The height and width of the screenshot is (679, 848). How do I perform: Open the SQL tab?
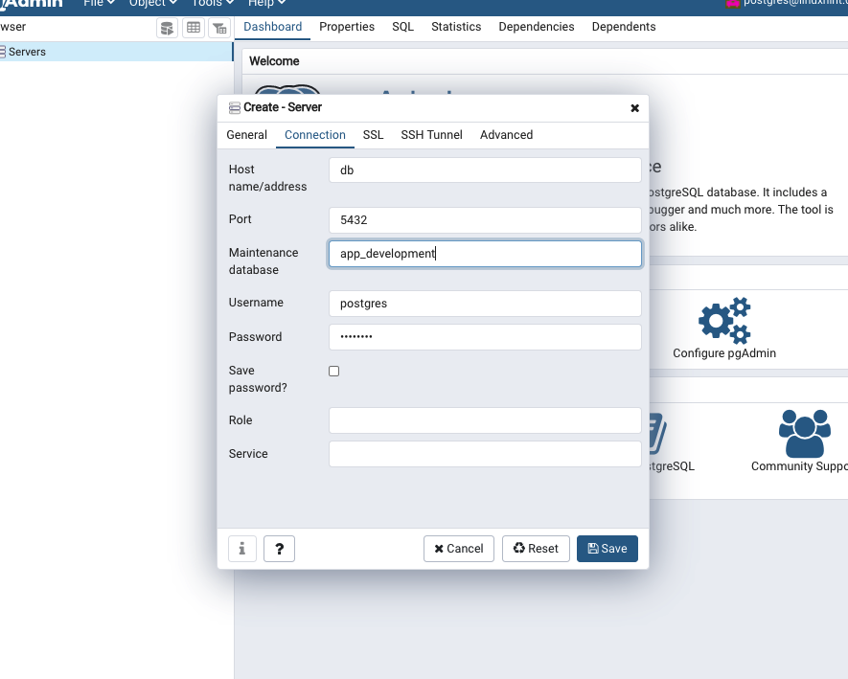point(402,27)
